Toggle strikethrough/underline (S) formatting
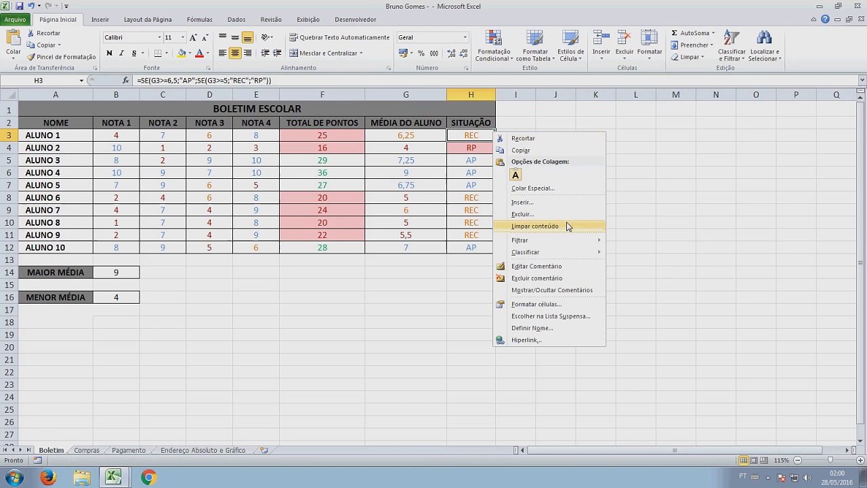The image size is (867, 488). tap(134, 53)
